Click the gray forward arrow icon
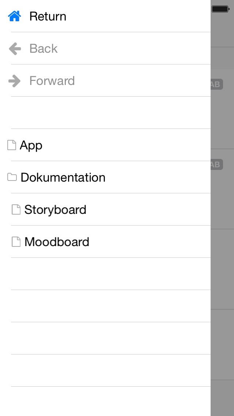 click(x=15, y=81)
